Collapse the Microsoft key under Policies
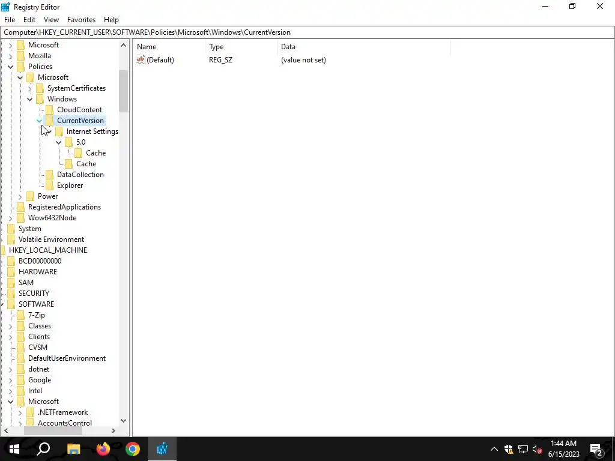Screen dimensions: 615x461 20,77
